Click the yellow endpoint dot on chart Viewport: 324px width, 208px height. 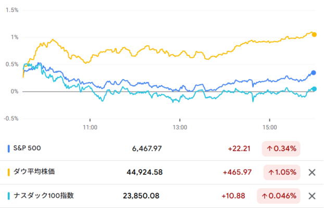[x=314, y=34]
